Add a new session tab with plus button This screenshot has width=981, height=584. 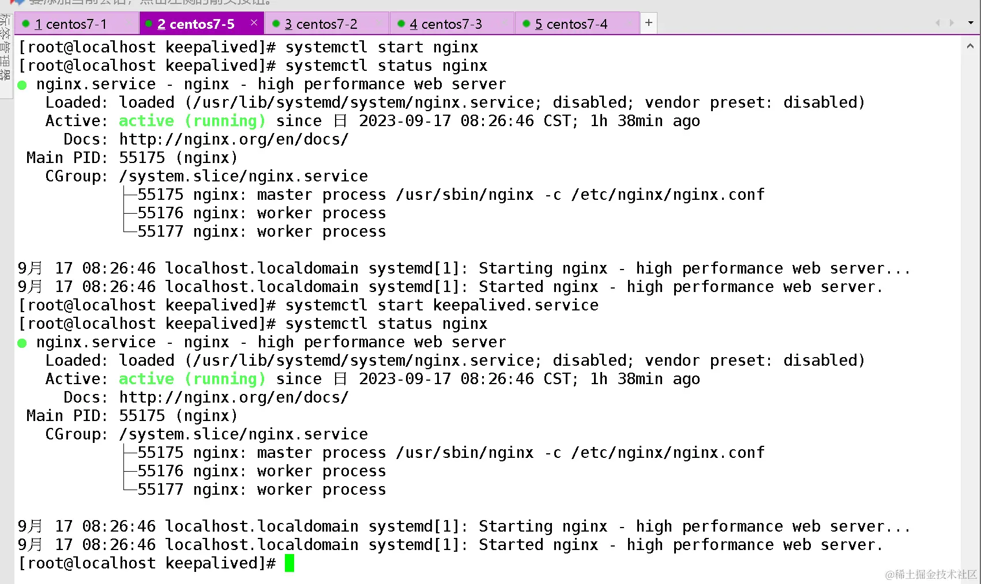pos(649,23)
